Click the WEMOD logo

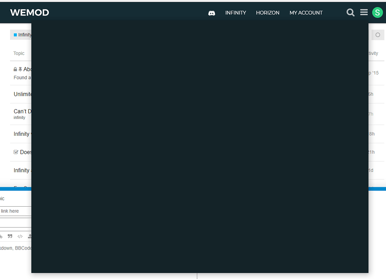click(x=29, y=13)
